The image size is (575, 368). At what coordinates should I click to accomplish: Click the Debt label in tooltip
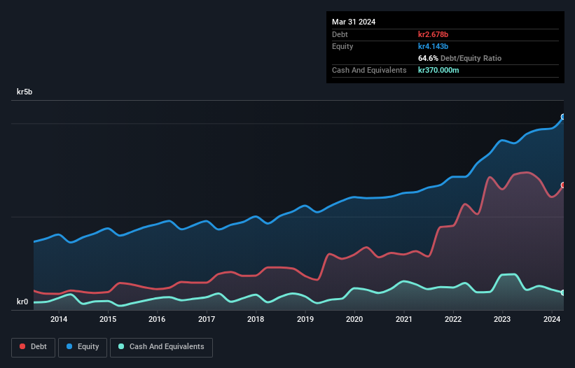click(x=340, y=34)
